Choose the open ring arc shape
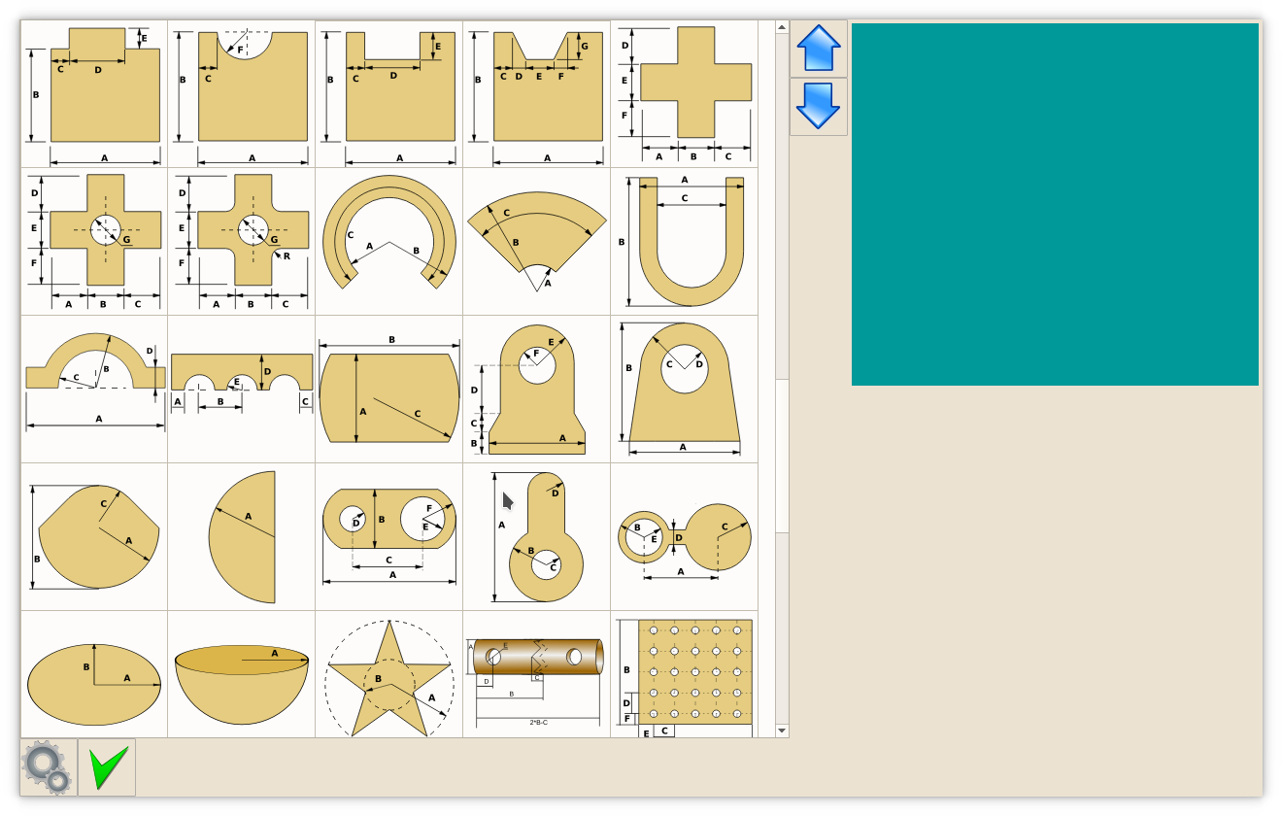 [389, 242]
